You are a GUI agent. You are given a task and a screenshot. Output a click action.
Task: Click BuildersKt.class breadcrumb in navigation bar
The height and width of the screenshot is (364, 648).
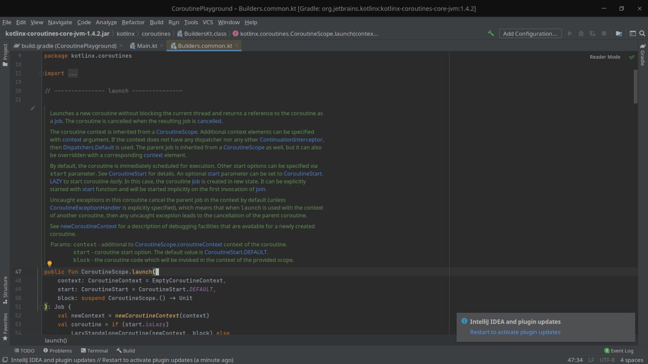201,34
